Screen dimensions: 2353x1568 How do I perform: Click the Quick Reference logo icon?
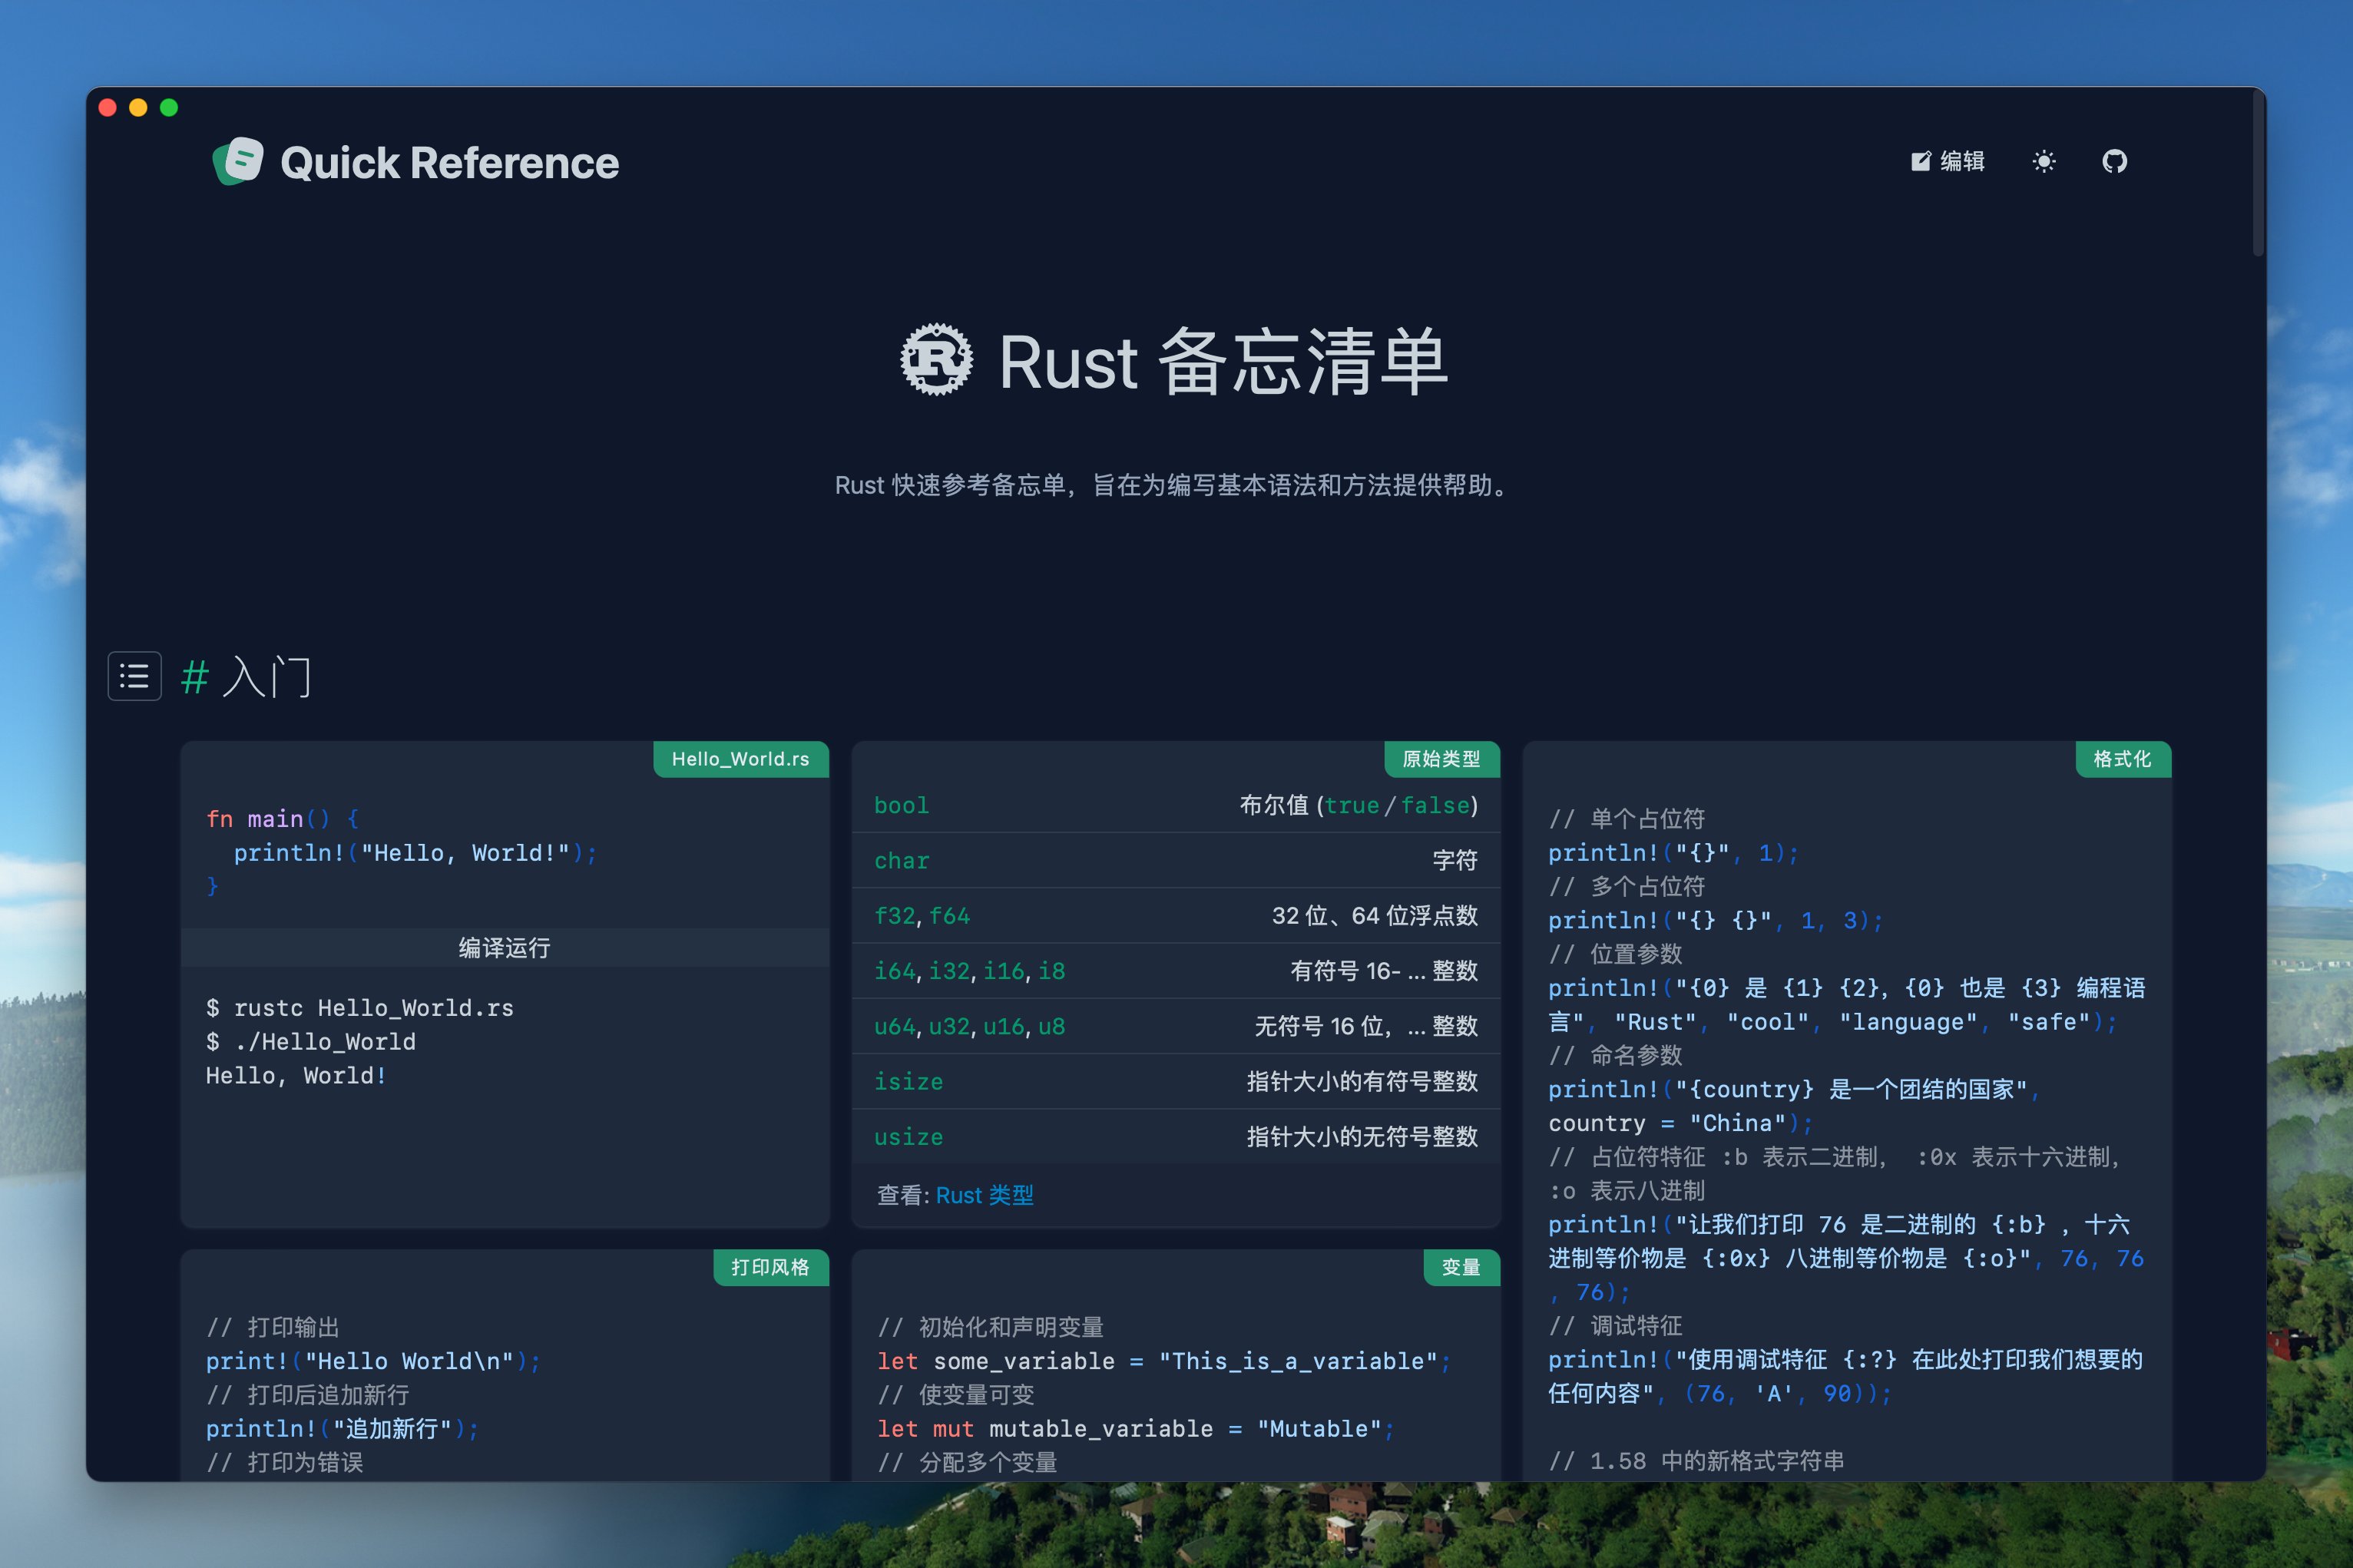click(x=238, y=161)
